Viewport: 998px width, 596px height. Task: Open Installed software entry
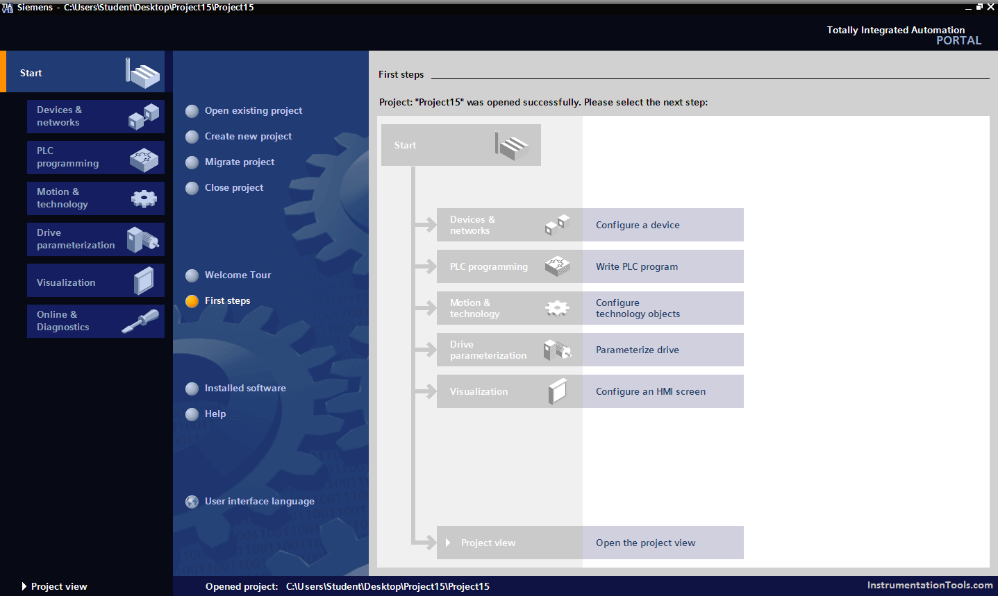tap(245, 388)
